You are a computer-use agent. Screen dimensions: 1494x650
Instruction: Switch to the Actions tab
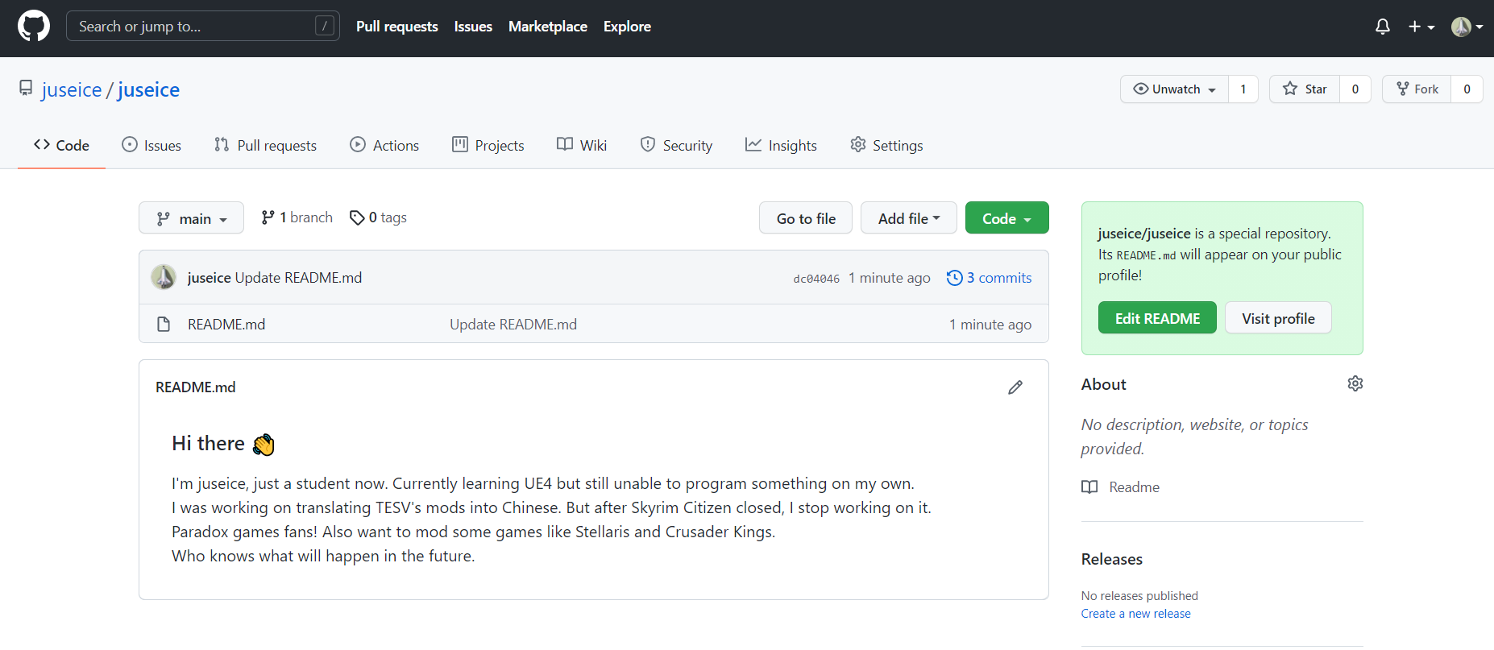click(384, 145)
